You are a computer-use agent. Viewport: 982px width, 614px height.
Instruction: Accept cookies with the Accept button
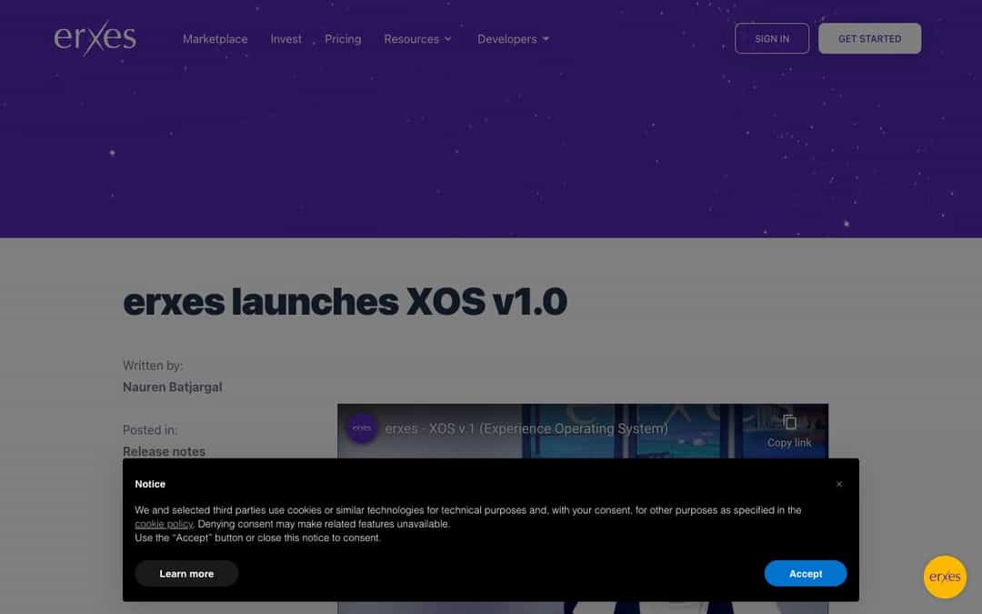click(x=805, y=573)
